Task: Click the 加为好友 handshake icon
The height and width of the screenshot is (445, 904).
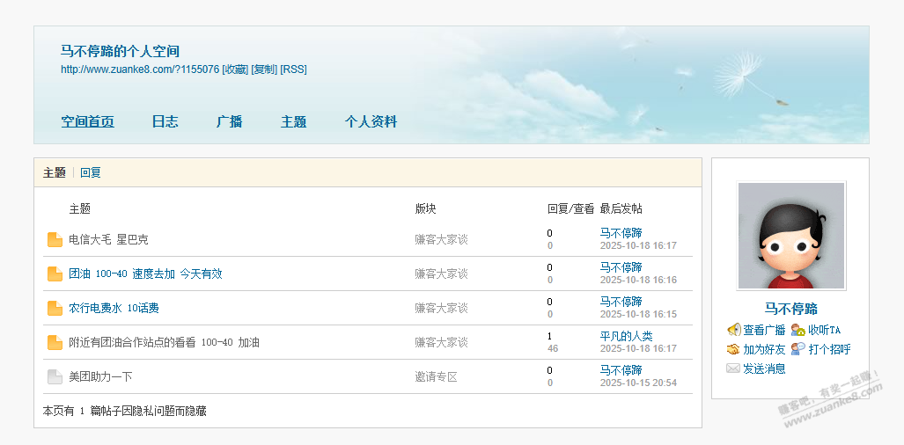Action: coord(733,349)
